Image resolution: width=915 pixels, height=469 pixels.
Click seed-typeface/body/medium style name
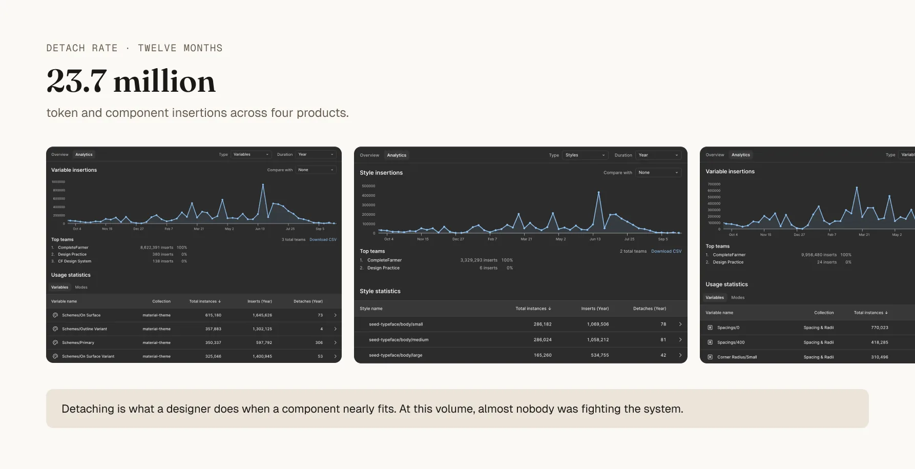tap(399, 339)
